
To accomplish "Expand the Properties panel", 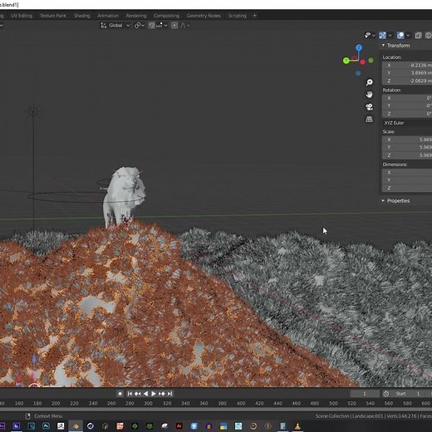I will (384, 200).
